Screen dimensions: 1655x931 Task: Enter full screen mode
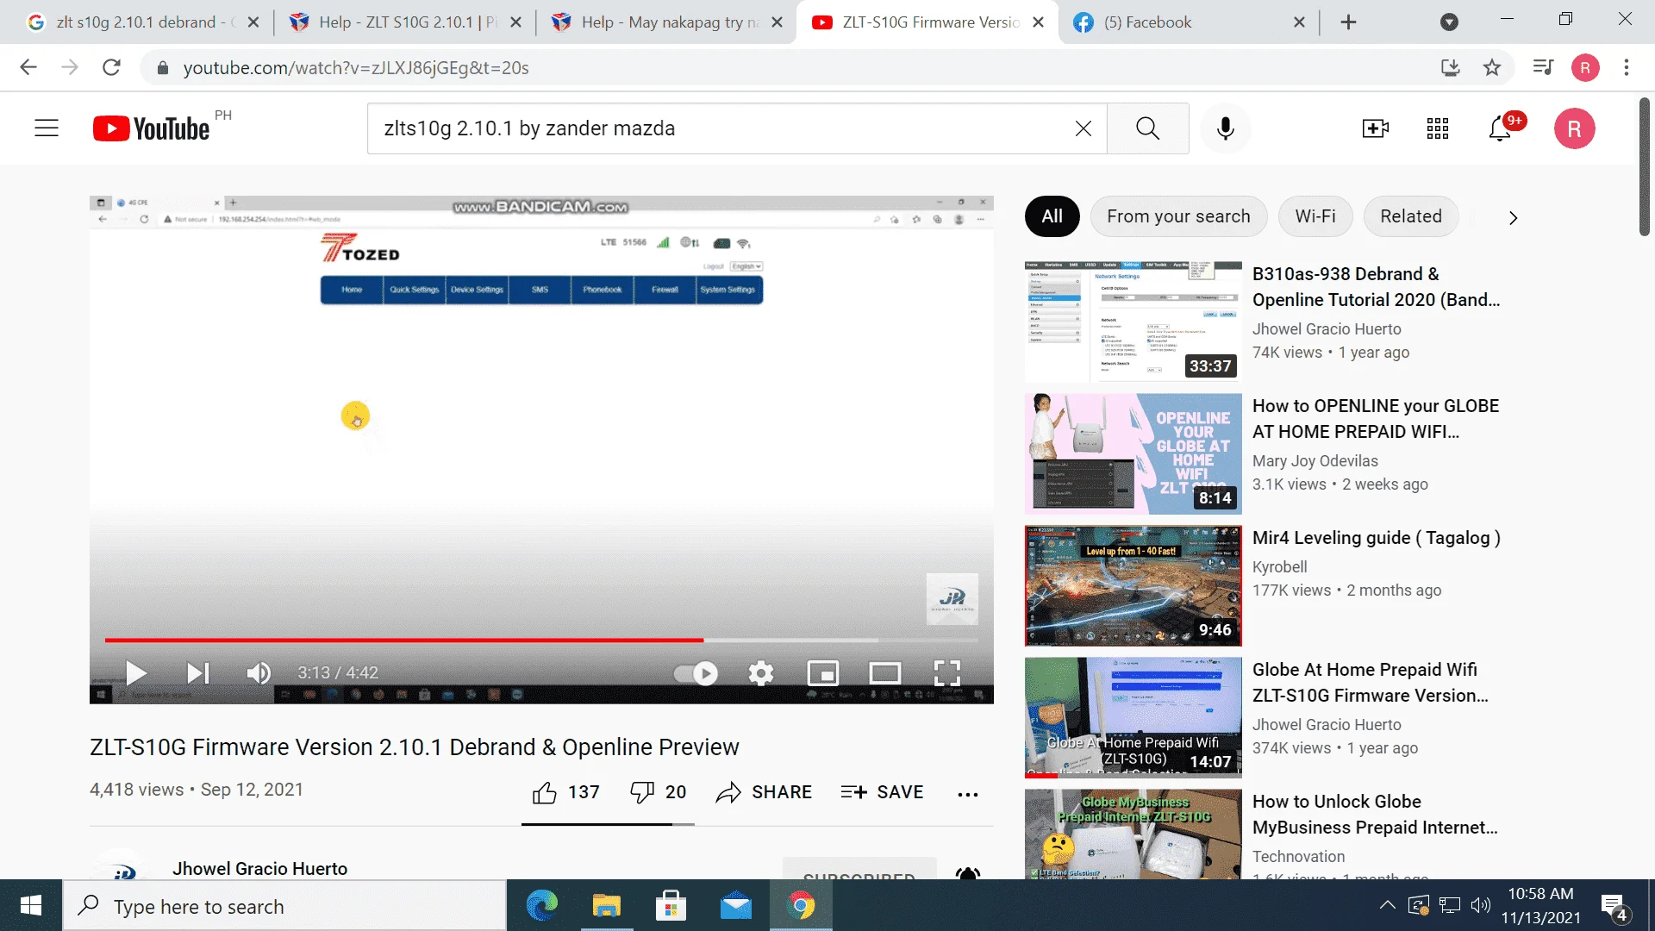(x=947, y=672)
